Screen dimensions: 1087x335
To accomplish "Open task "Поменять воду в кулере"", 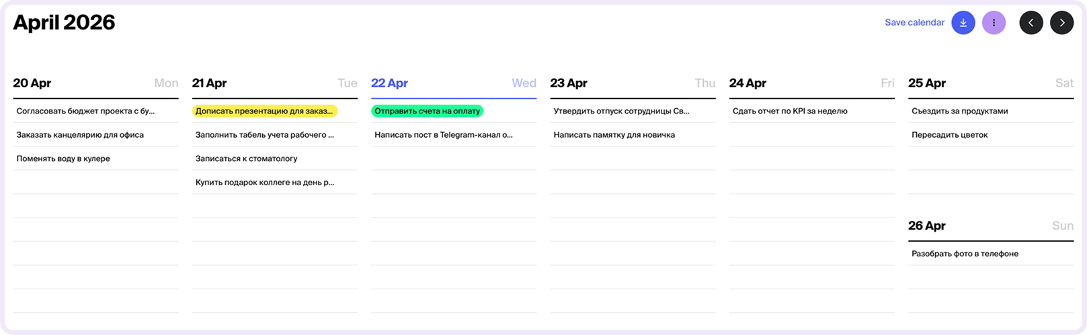I will click(63, 159).
